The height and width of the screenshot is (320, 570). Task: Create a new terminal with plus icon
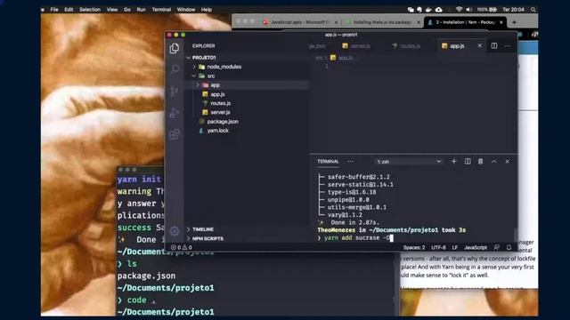[x=453, y=161]
